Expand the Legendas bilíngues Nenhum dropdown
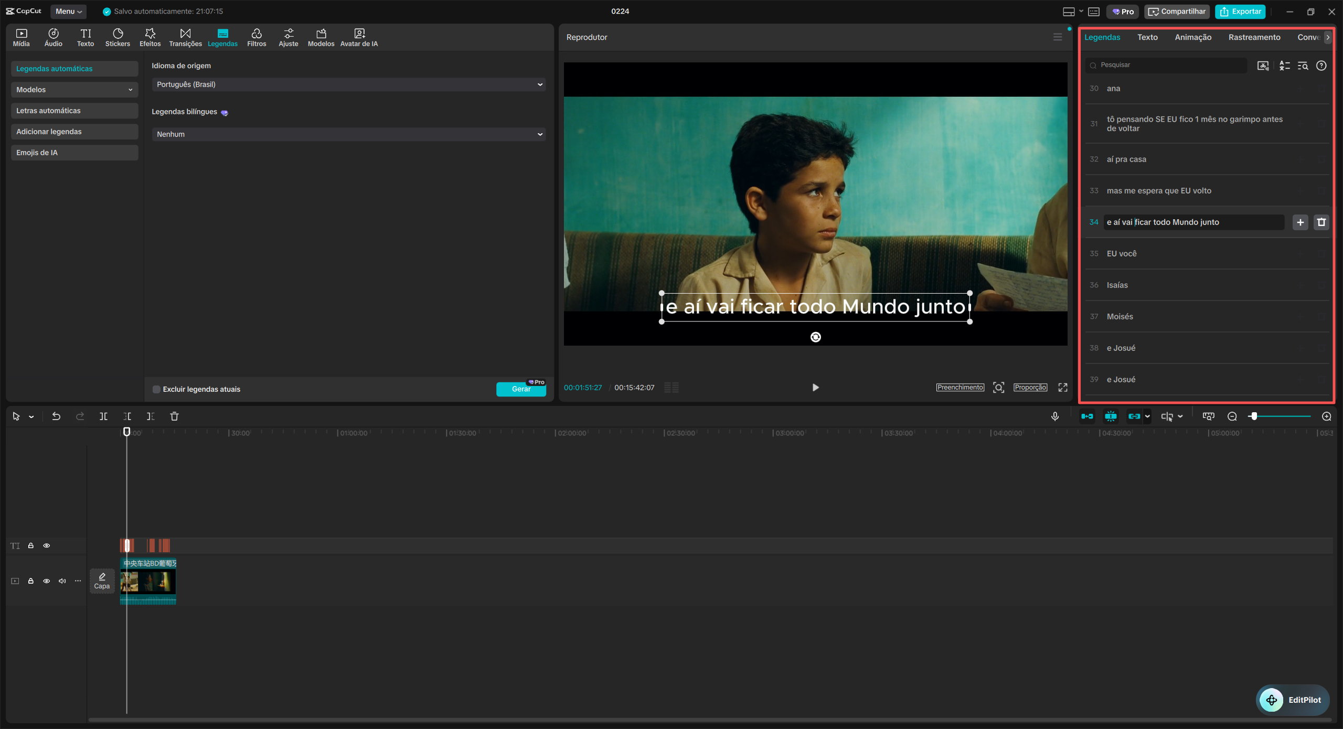This screenshot has height=729, width=1343. (x=348, y=134)
